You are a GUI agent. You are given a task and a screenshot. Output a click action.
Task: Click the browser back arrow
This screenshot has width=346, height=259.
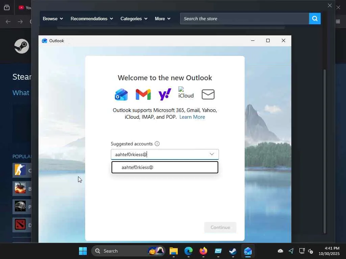pyautogui.click(x=8, y=22)
